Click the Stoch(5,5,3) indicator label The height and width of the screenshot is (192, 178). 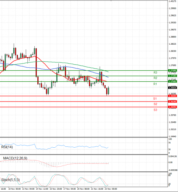click(10, 180)
